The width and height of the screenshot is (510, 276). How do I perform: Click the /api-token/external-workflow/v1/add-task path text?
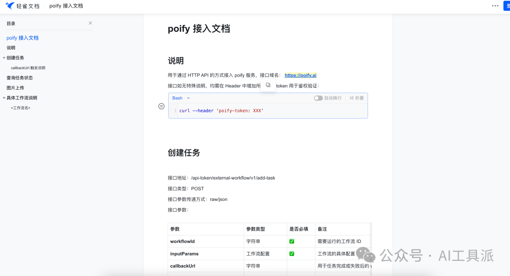(233, 178)
